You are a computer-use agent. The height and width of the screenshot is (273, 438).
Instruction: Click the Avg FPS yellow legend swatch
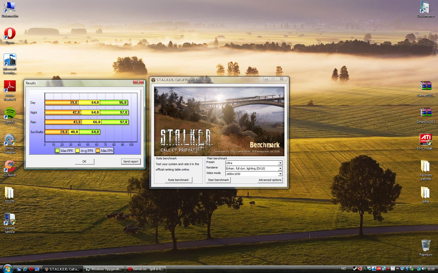[x=77, y=151]
